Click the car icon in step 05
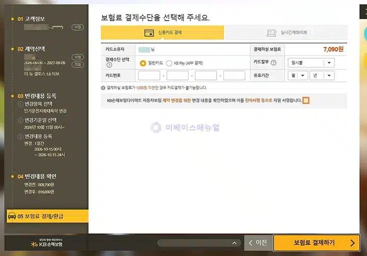 pos(12,216)
